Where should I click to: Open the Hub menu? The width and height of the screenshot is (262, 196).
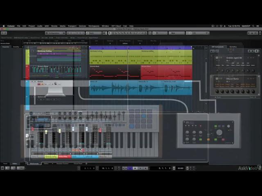pos(125,26)
